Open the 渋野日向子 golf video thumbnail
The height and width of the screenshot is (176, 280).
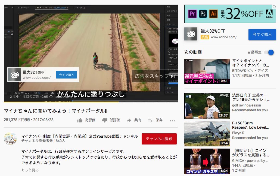pyautogui.click(x=207, y=106)
